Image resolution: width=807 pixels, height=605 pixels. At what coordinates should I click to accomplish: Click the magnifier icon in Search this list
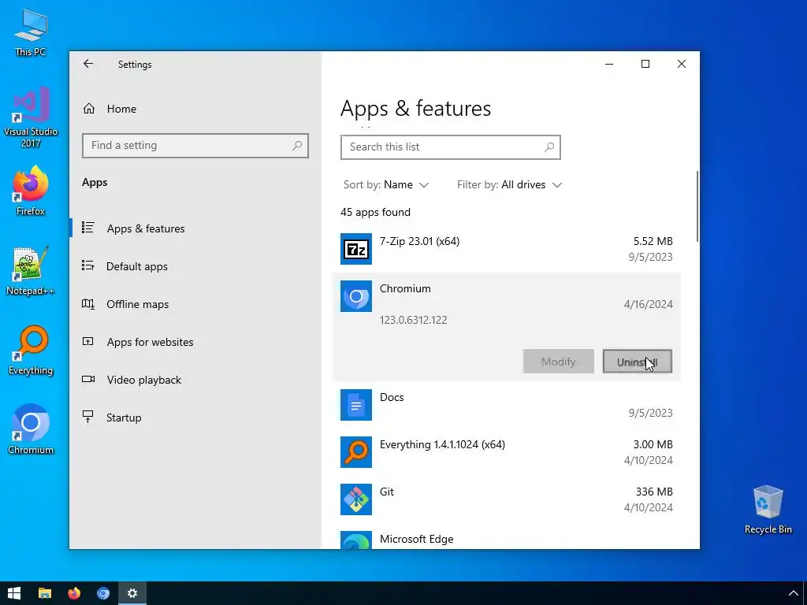point(549,147)
